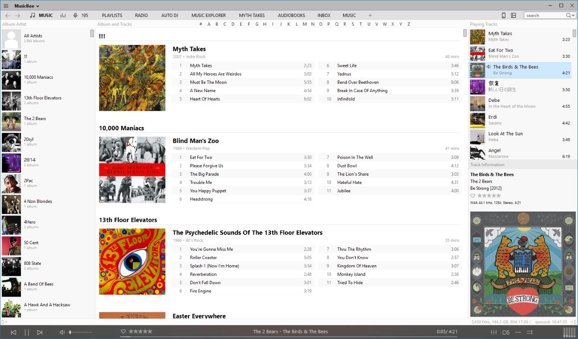Click the Be Strong artwork in Track Information
The height and width of the screenshot is (339, 578).
pyautogui.click(x=523, y=264)
